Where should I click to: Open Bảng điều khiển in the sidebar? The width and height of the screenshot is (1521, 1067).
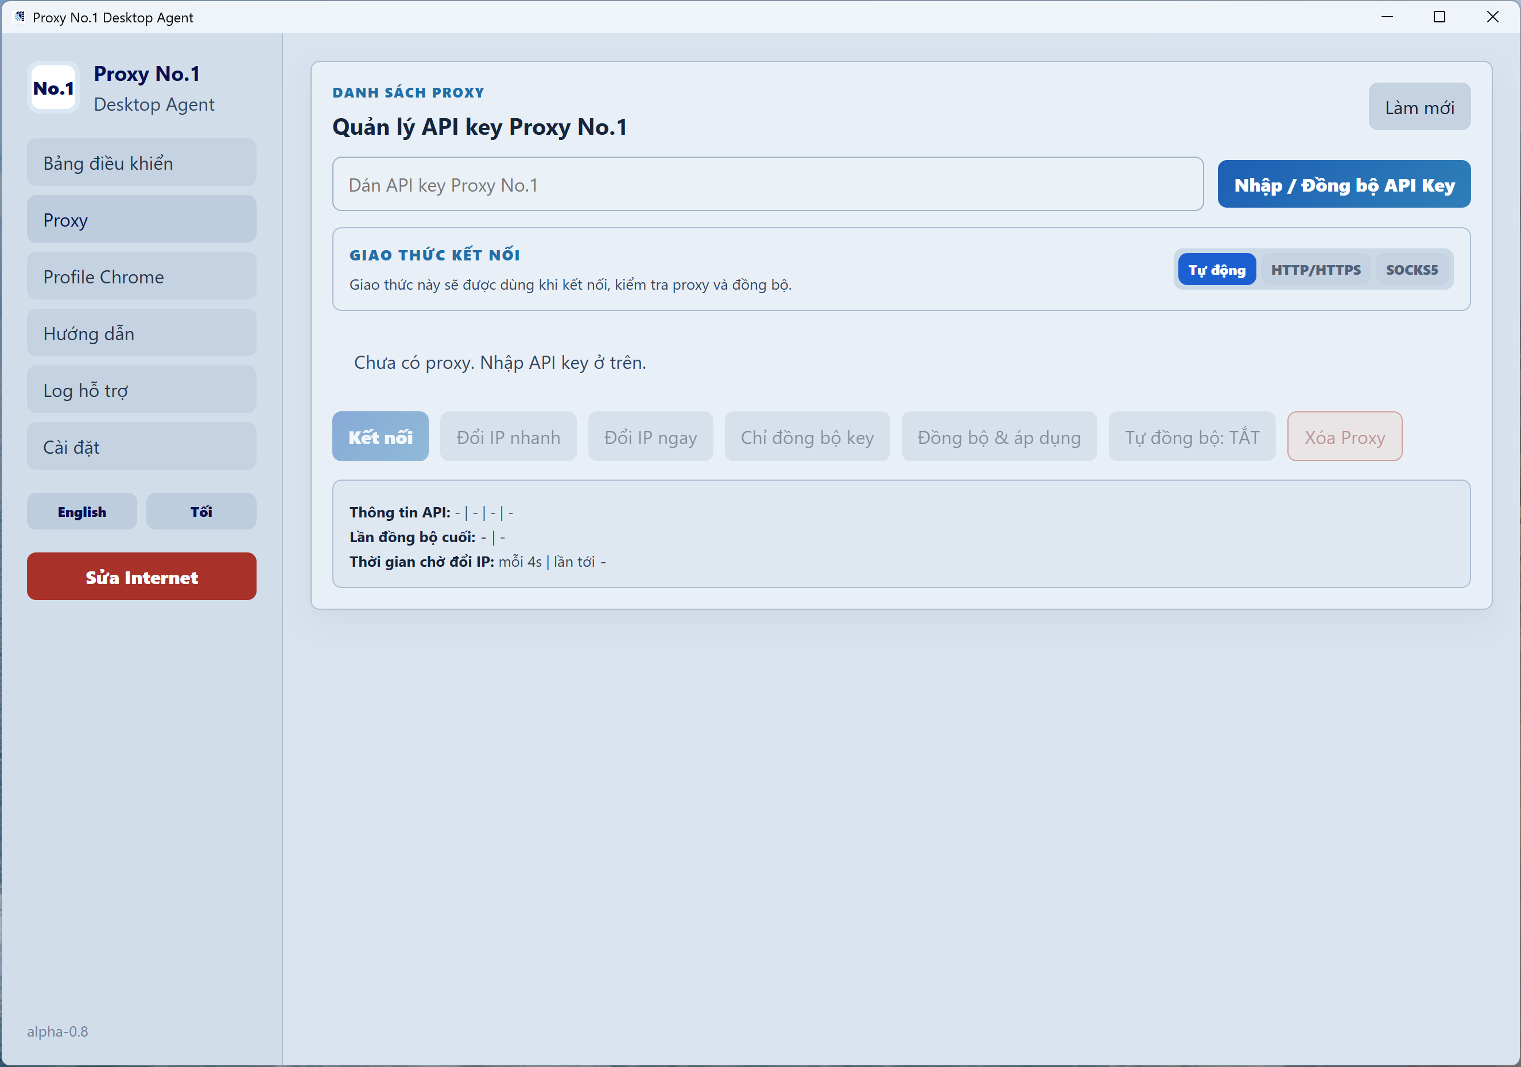pos(141,163)
